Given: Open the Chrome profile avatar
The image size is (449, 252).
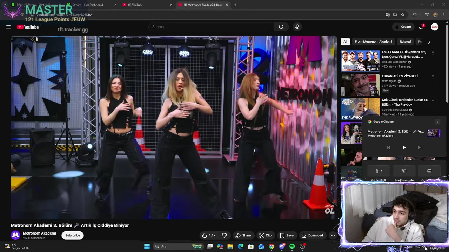Looking at the screenshot, I should coord(435,15).
